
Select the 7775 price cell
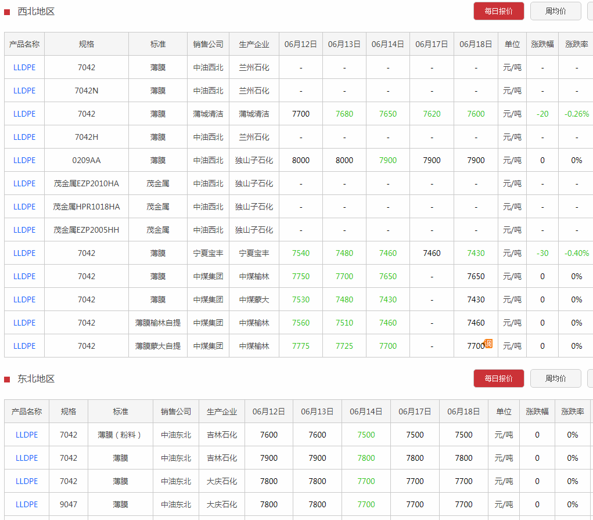click(301, 346)
